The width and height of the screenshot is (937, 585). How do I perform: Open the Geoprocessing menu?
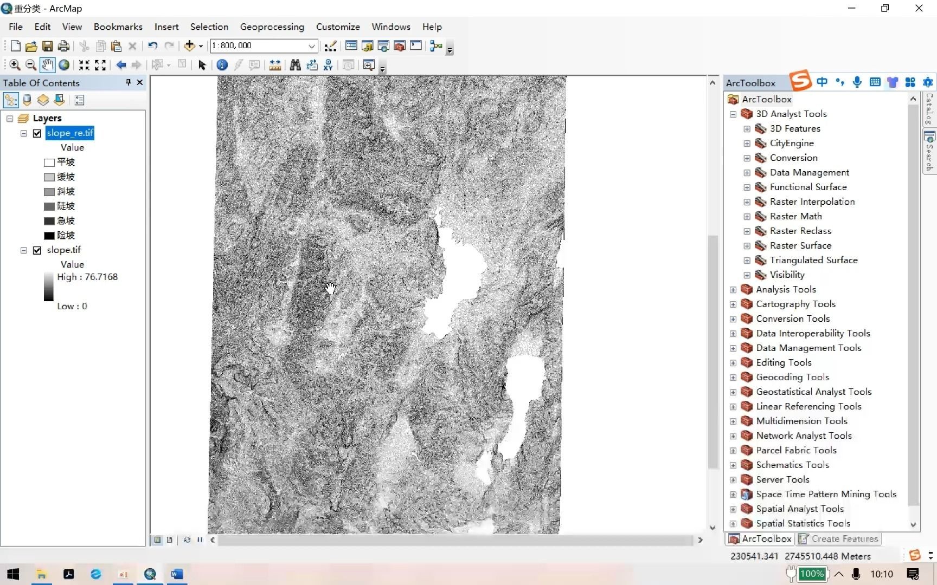click(x=272, y=27)
